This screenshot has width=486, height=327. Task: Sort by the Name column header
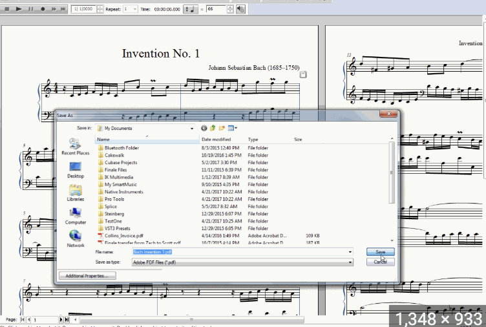click(147, 140)
